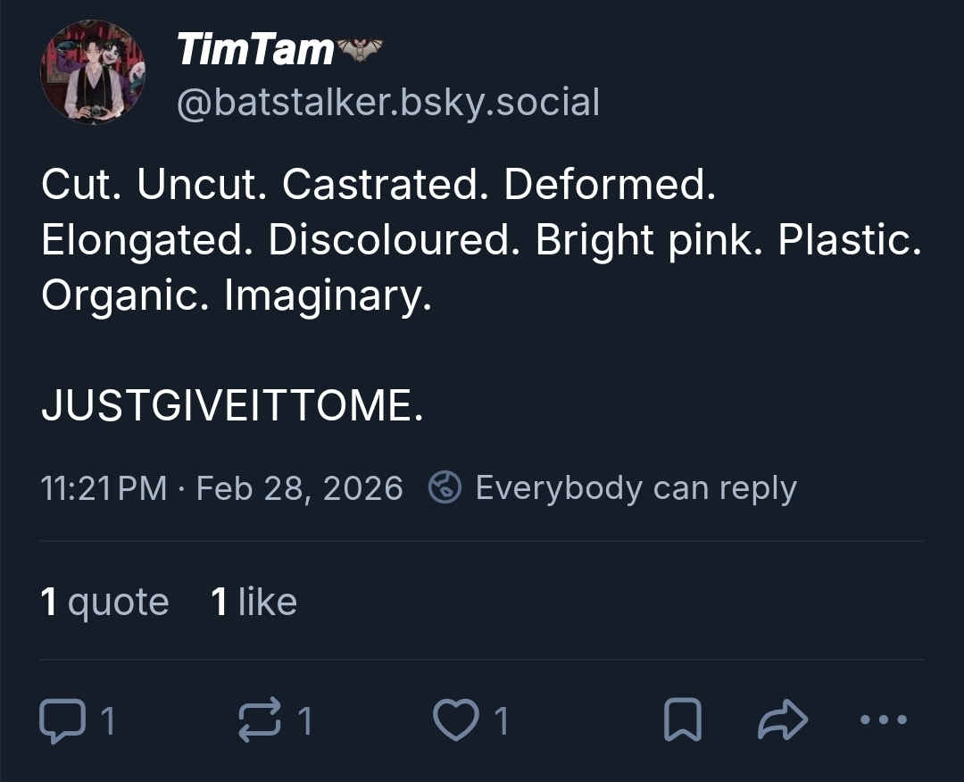The height and width of the screenshot is (782, 964).
Task: Open "Everybody can reply" settings
Action: 636,488
